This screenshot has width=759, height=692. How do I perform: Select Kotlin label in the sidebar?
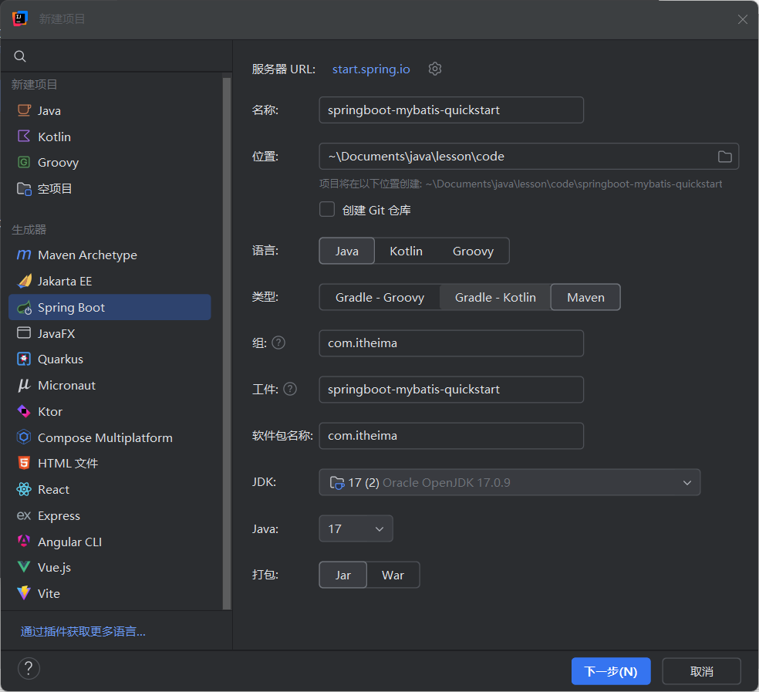tap(54, 137)
